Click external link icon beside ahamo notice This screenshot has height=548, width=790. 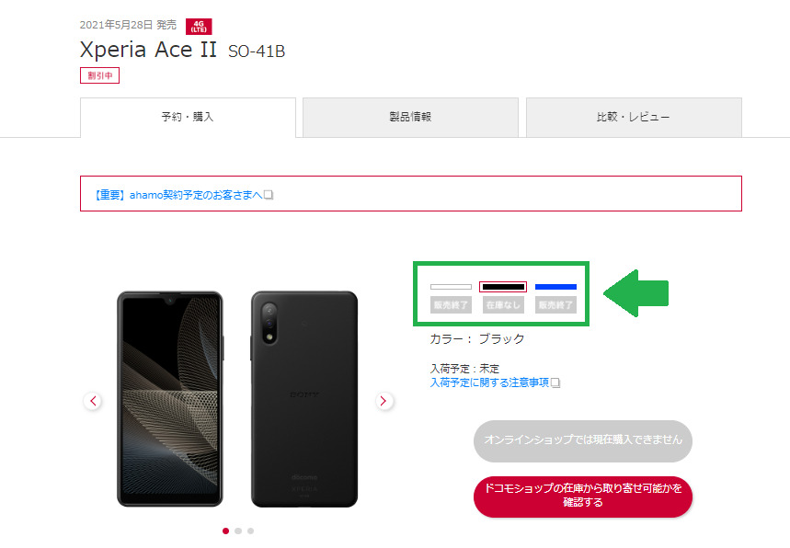click(x=269, y=194)
